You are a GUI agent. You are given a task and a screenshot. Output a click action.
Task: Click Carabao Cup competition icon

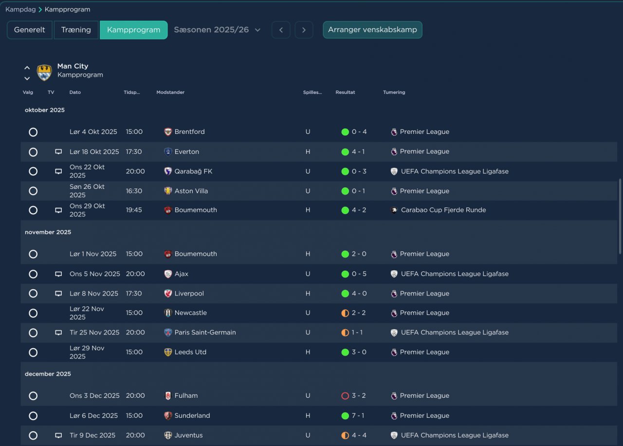[x=394, y=210]
